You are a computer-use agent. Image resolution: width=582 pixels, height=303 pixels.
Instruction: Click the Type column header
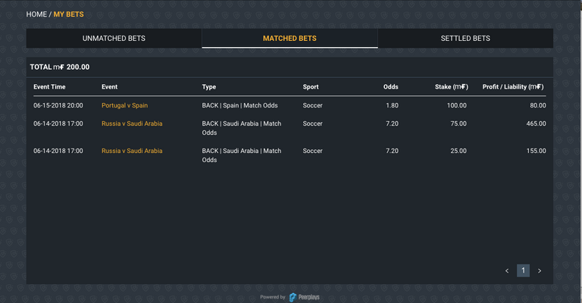pos(209,87)
